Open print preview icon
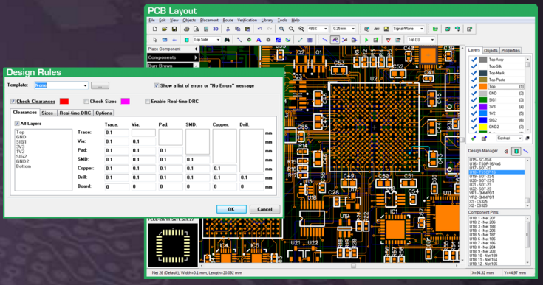This screenshot has height=285, width=543. pyautogui.click(x=196, y=29)
